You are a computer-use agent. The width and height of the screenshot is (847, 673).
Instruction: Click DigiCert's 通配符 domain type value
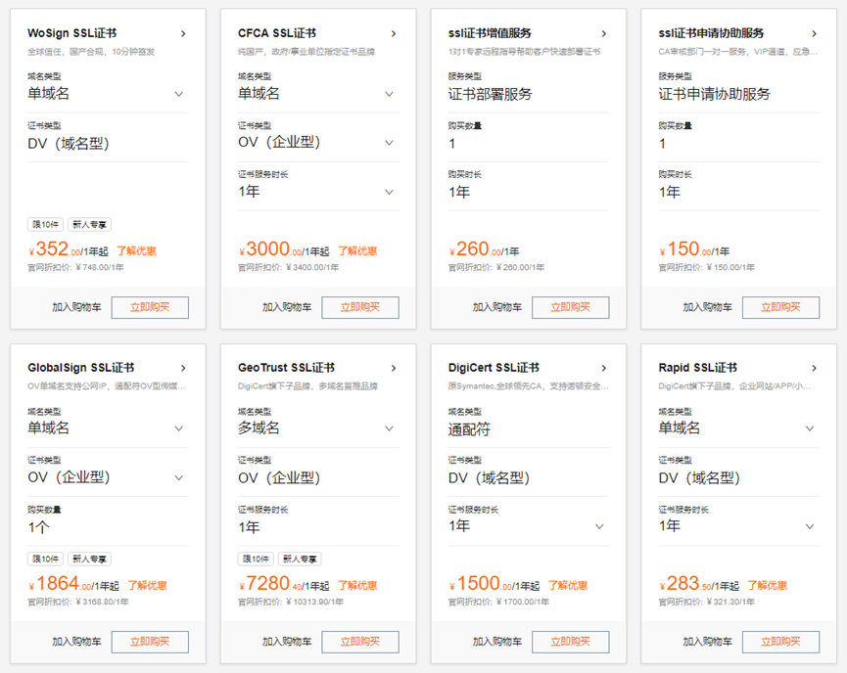[469, 429]
